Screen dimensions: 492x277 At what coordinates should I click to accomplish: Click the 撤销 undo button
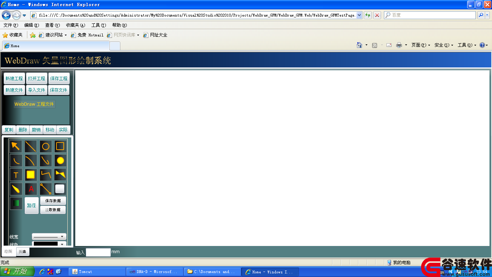coord(36,130)
